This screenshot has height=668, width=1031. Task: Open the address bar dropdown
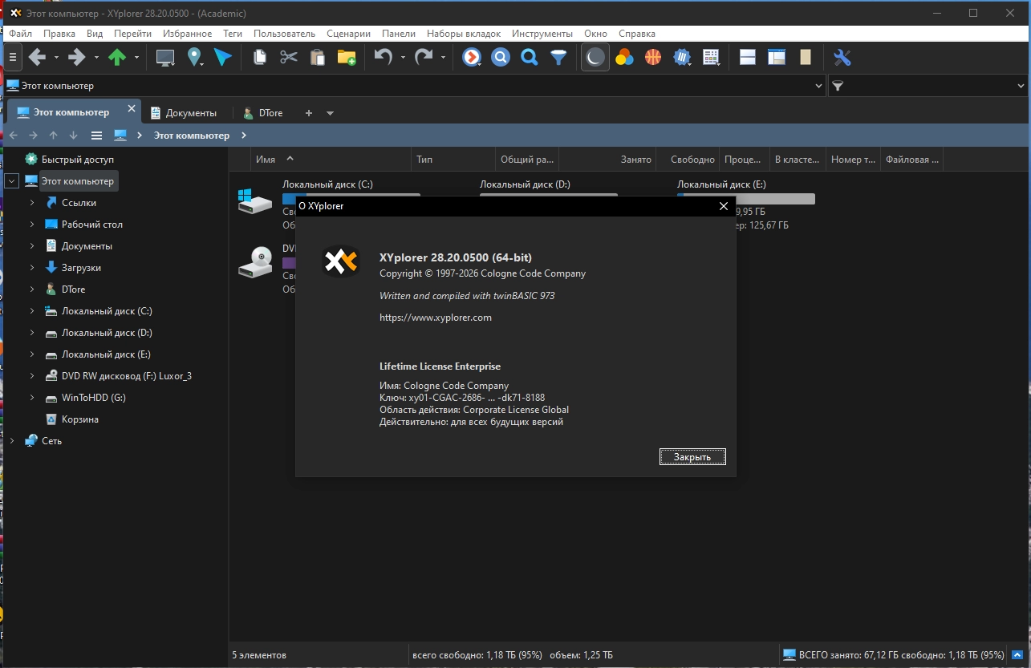pos(819,86)
